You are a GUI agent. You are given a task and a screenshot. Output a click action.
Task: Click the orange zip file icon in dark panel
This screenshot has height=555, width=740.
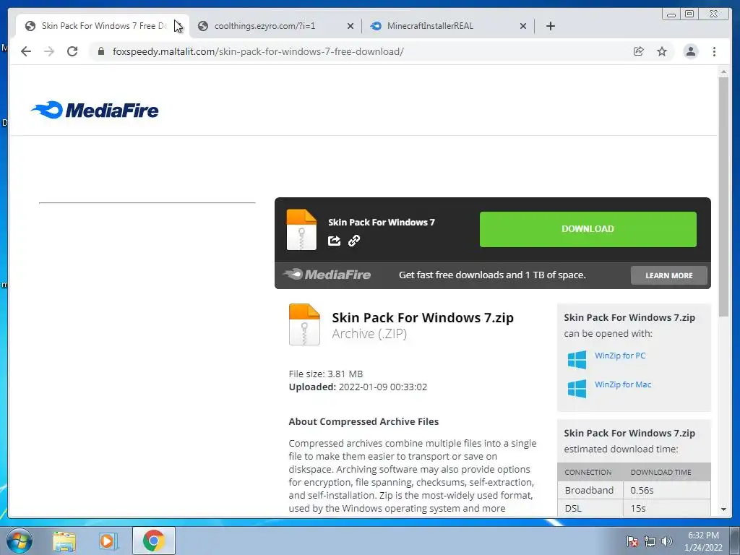coord(301,229)
